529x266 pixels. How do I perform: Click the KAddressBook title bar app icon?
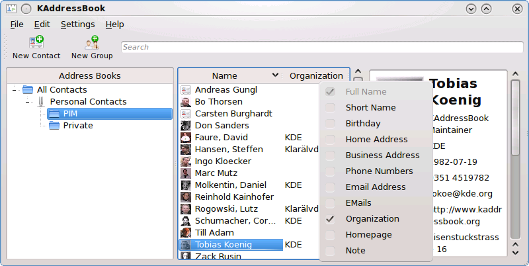[x=11, y=9]
